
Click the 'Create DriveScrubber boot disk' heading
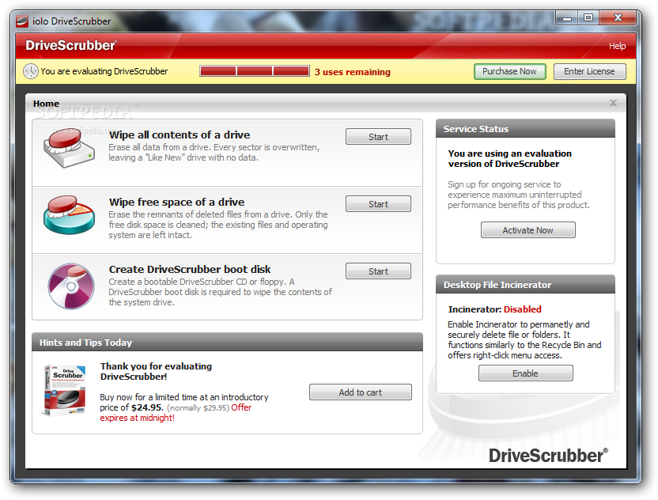tap(190, 269)
